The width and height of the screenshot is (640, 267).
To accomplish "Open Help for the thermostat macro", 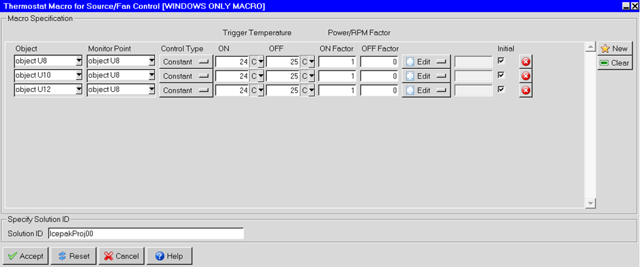I will pyautogui.click(x=169, y=256).
